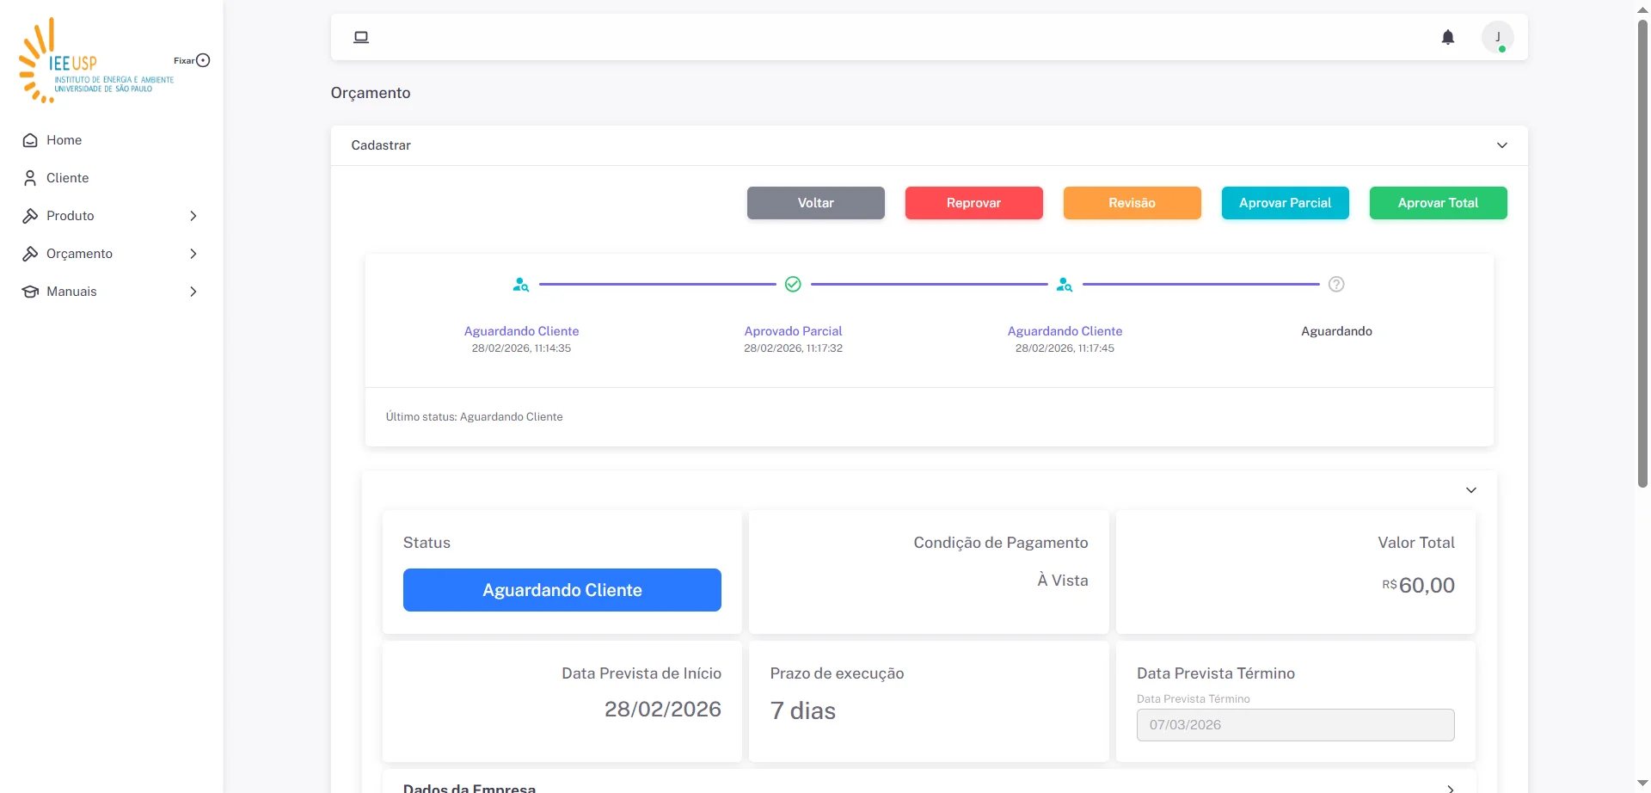Click the 28/02/2026 start date value

click(x=663, y=710)
